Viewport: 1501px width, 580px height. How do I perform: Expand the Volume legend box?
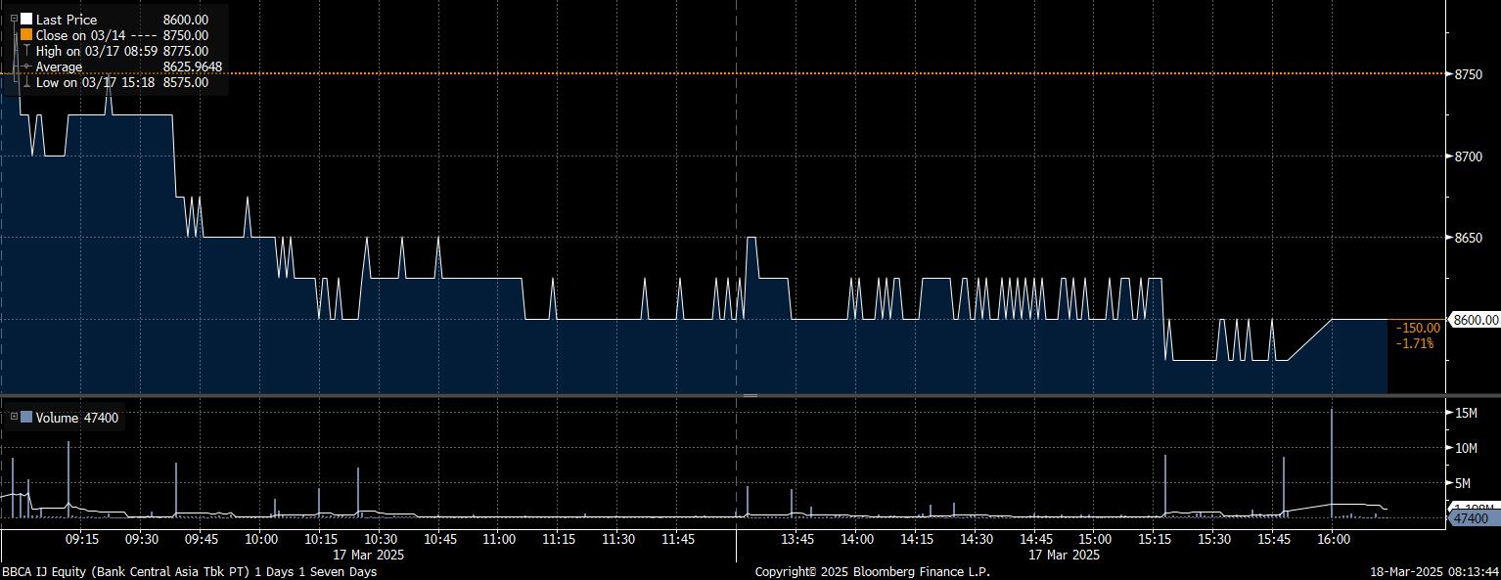tap(14, 418)
